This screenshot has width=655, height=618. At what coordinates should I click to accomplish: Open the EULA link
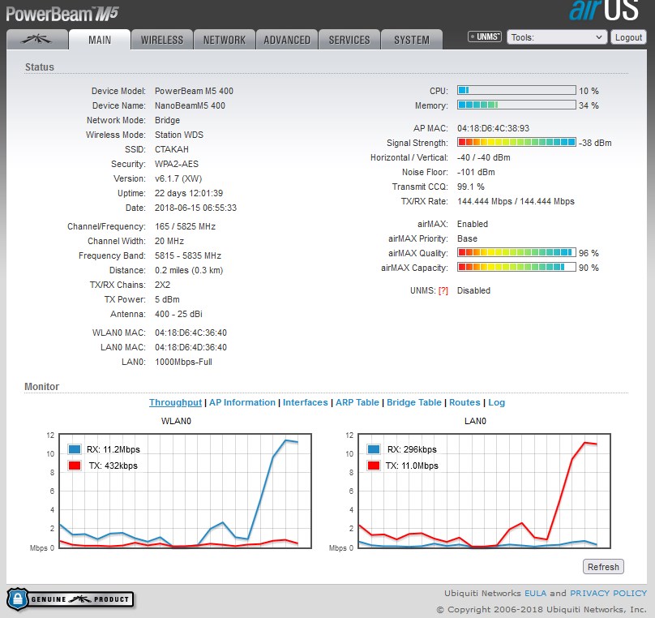[536, 594]
